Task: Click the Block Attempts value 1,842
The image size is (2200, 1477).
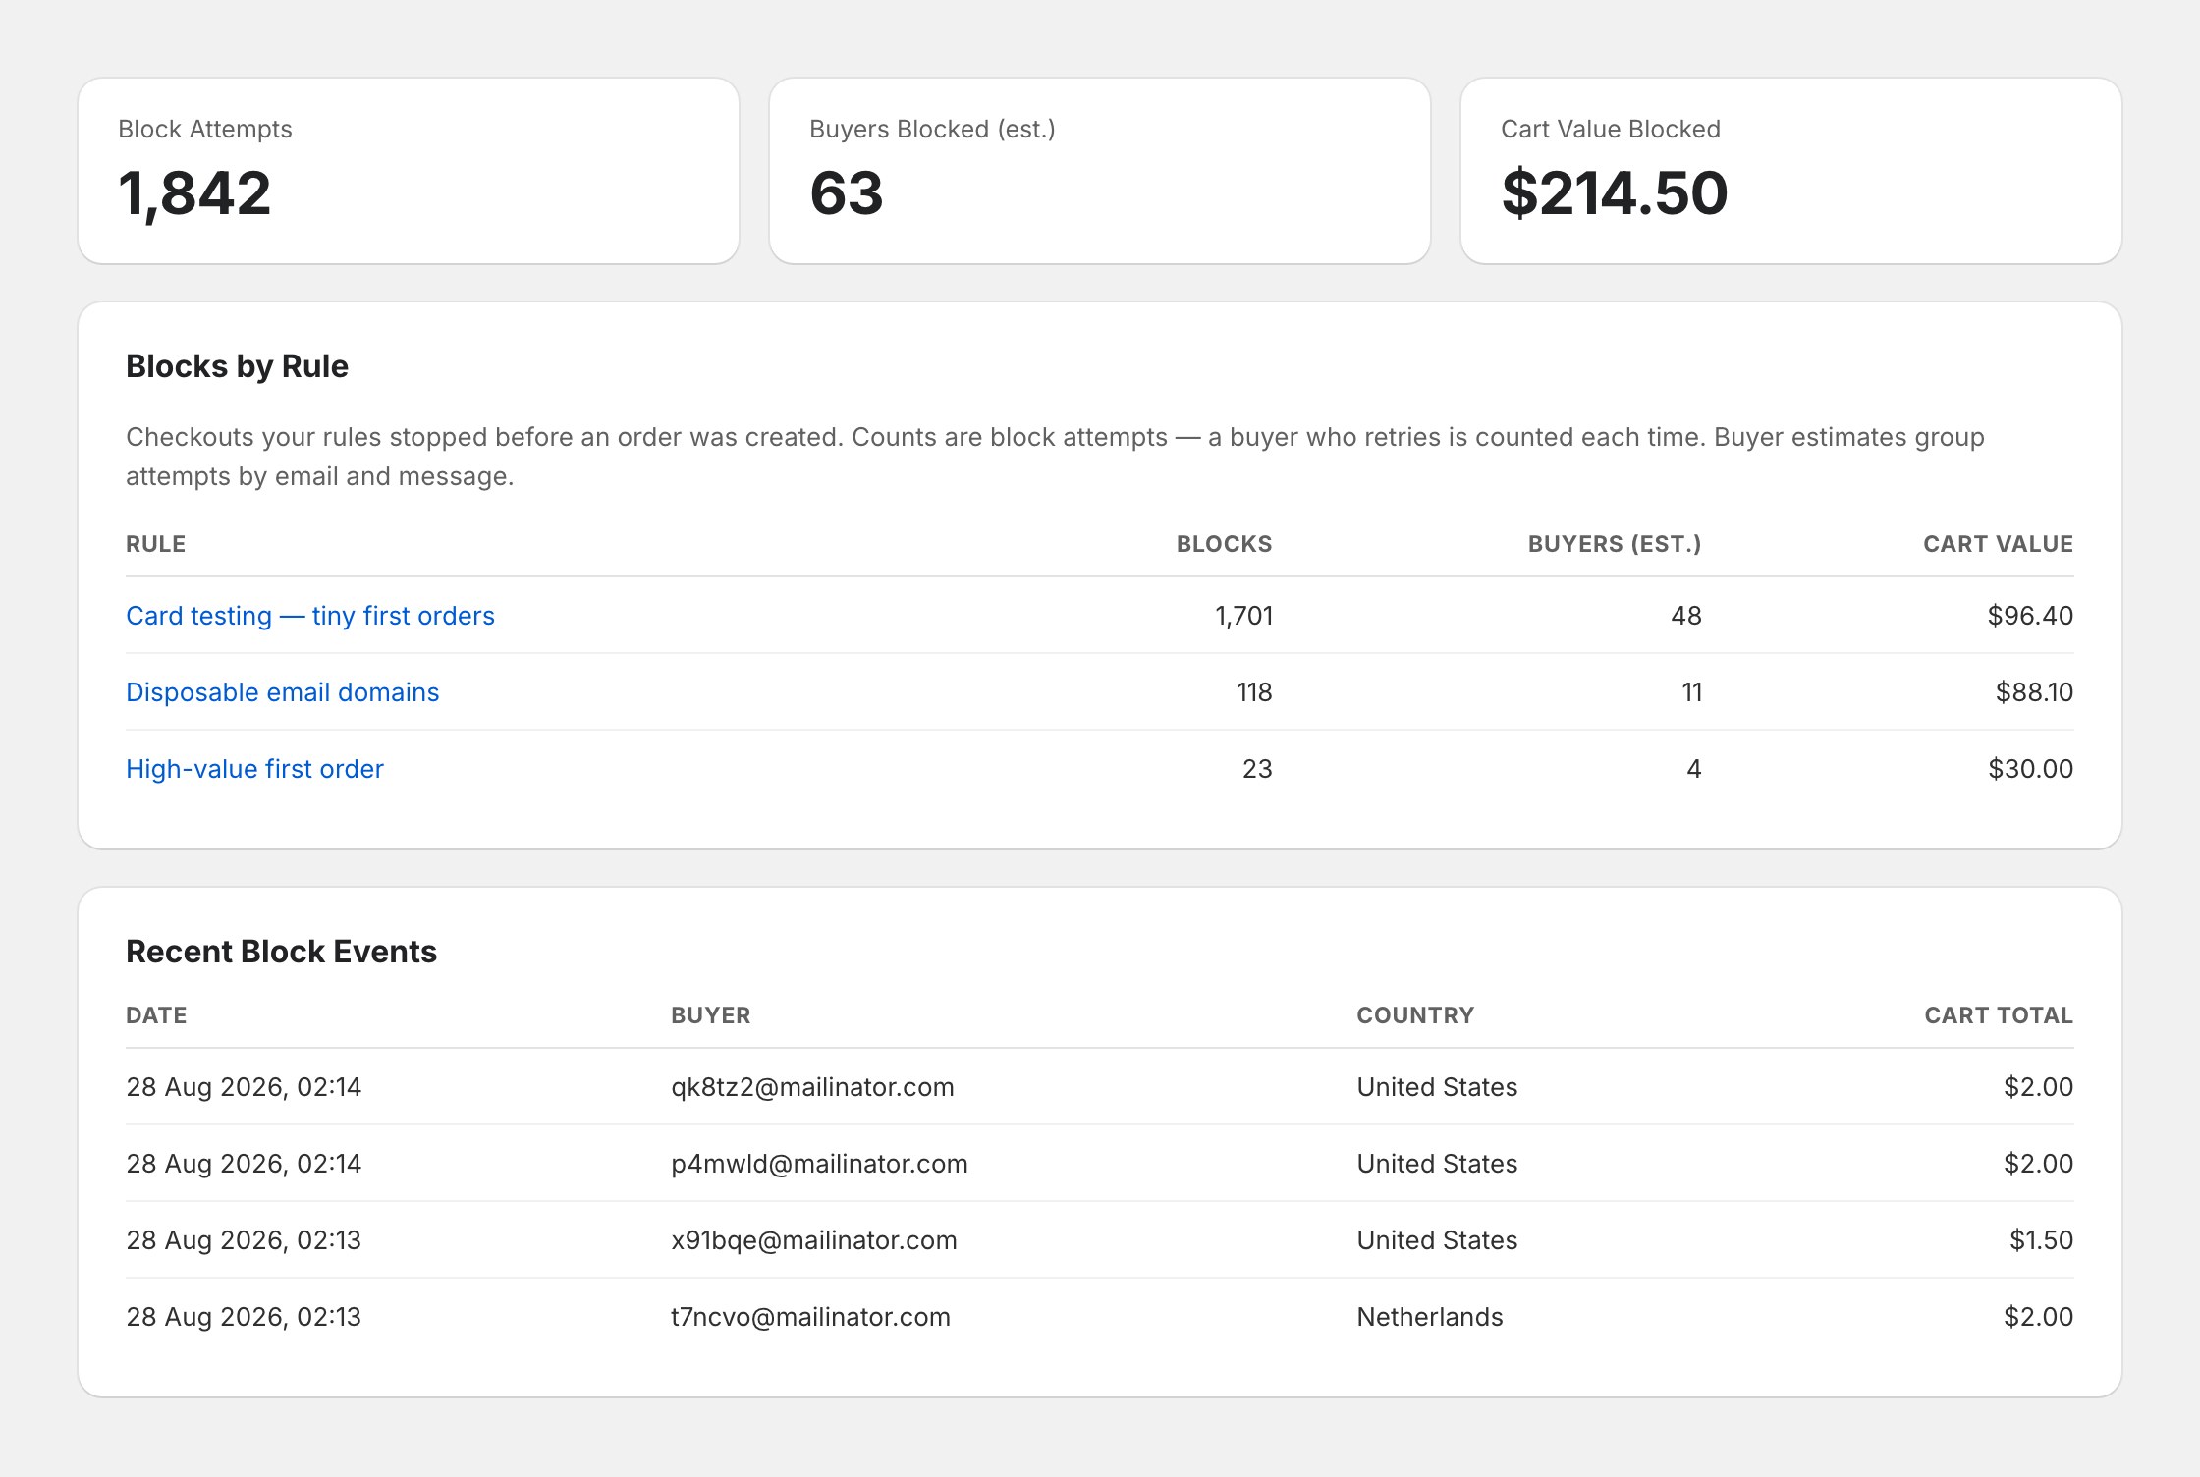Action: [x=194, y=192]
